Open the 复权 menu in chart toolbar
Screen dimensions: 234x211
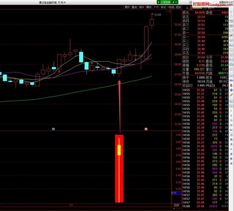[127, 7]
